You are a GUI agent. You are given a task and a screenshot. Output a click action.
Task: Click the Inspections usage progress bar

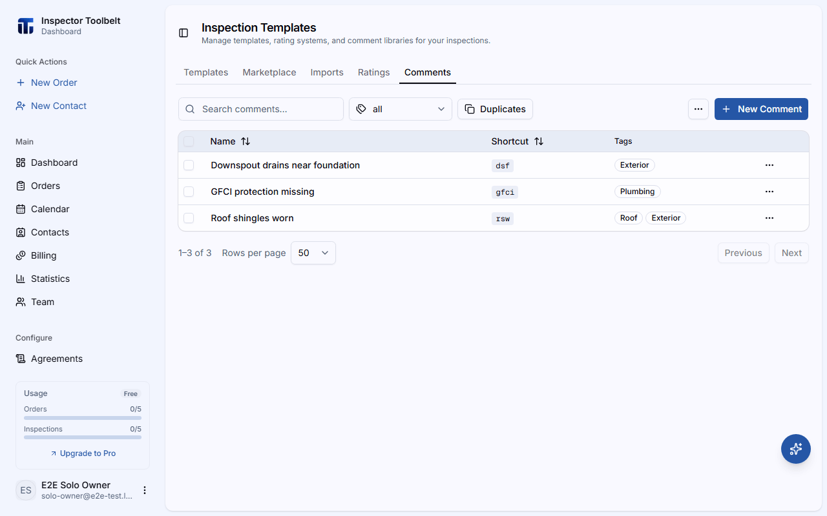tap(83, 438)
